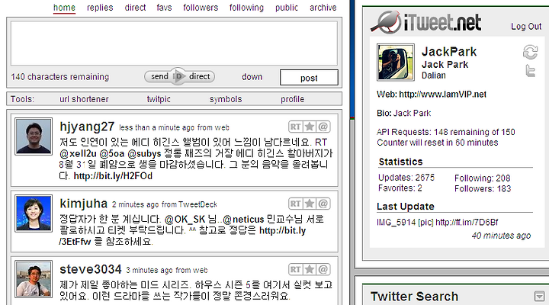Screen dimensions: 549x305
Task: Retweet the hjyang27 tweet via RT icon
Action: click(295, 127)
